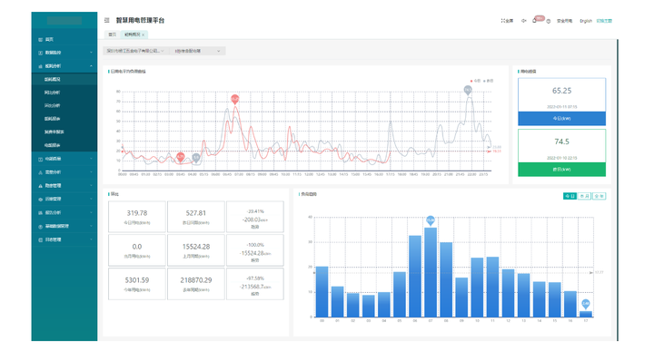Open 能耗概况 submenu item
The width and height of the screenshot is (654, 361).
click(x=64, y=79)
